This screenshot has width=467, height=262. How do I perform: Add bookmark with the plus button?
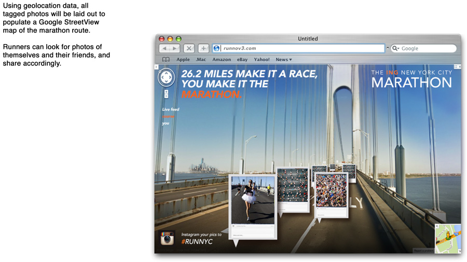click(203, 48)
